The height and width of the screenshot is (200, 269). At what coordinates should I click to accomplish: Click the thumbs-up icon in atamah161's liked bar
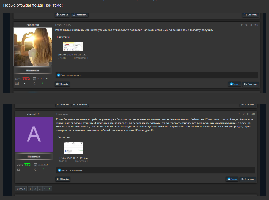(59, 170)
